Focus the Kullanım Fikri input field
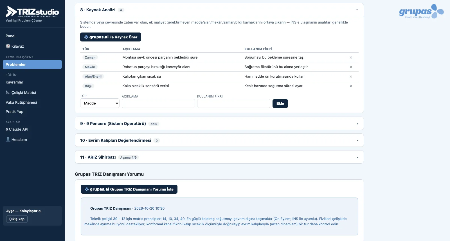450x241 pixels. pyautogui.click(x=234, y=103)
